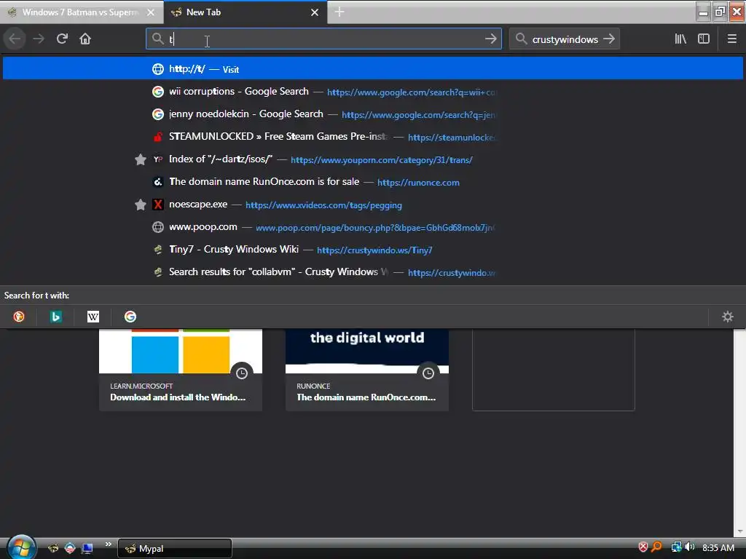Viewport: 746px width, 559px height.
Task: Close the New Tab tab
Action: [315, 12]
